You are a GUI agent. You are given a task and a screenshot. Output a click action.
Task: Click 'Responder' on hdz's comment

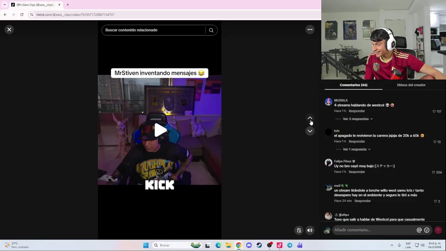357,141
